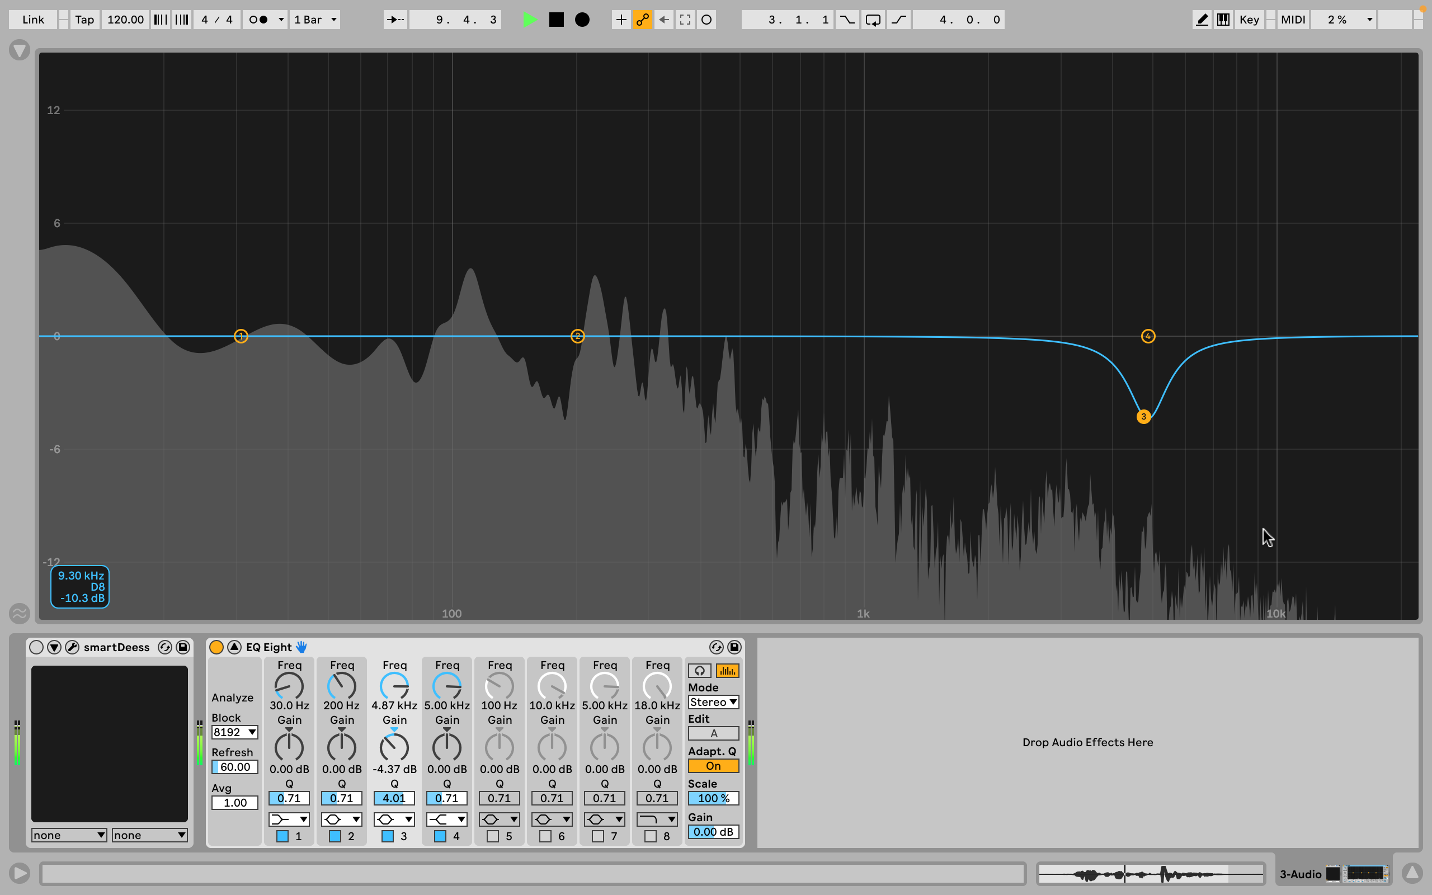Click the clip overview waveform thumbnail
Viewport: 1432px width, 895px height.
pyautogui.click(x=1150, y=874)
